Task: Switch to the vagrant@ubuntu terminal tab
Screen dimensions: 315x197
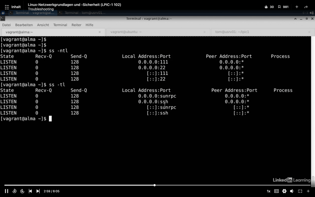Action: point(126,32)
